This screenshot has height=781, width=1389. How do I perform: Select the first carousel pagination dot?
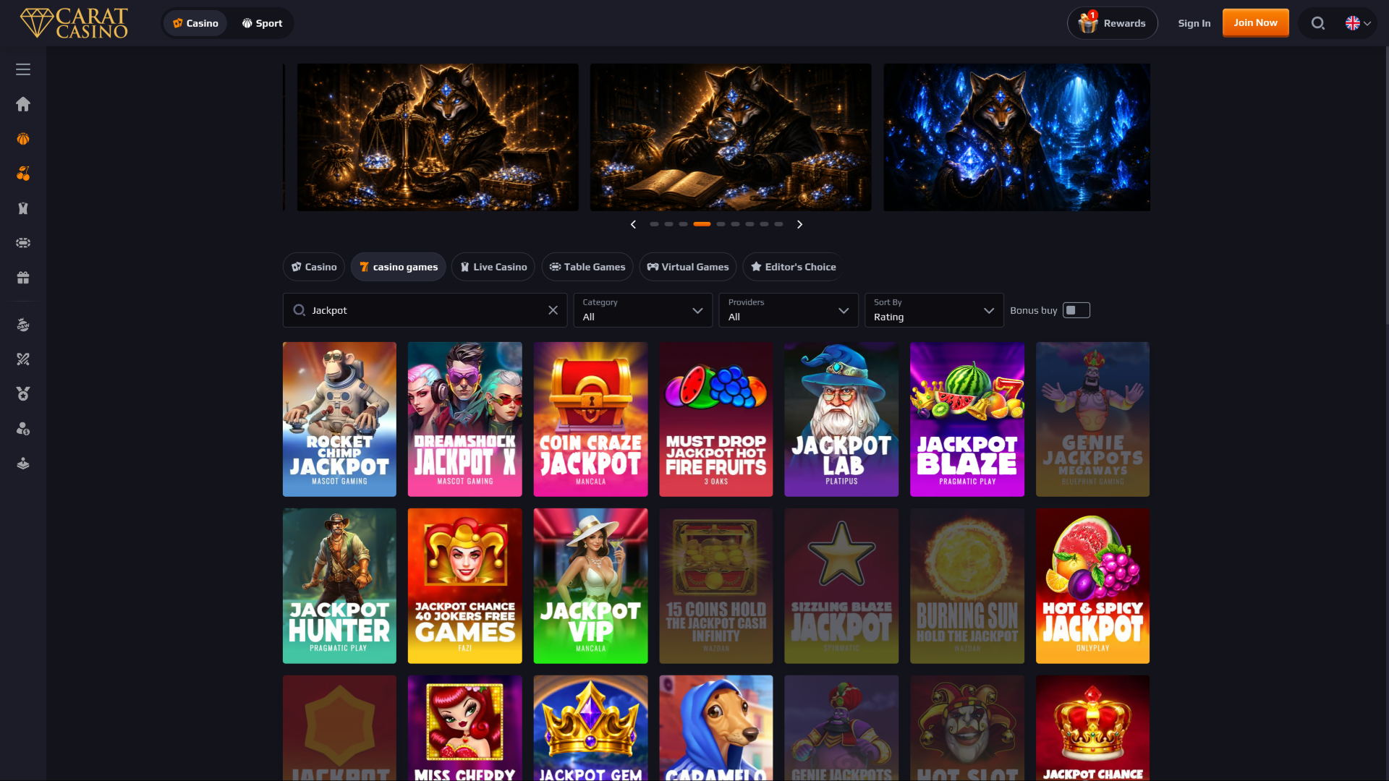(x=654, y=224)
